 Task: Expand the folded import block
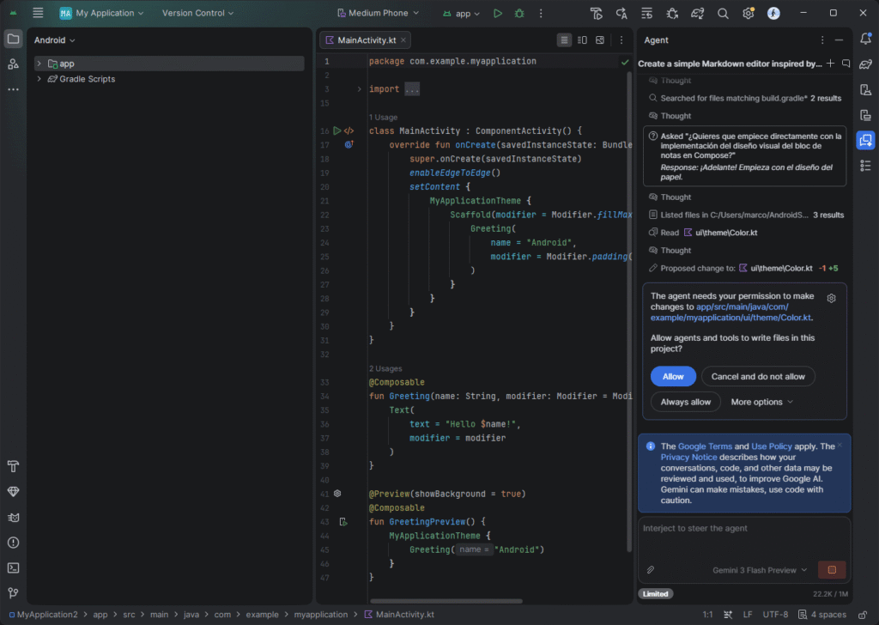(360, 89)
